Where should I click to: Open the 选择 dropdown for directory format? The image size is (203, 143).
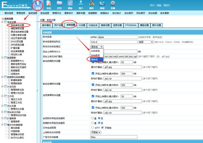point(146,42)
